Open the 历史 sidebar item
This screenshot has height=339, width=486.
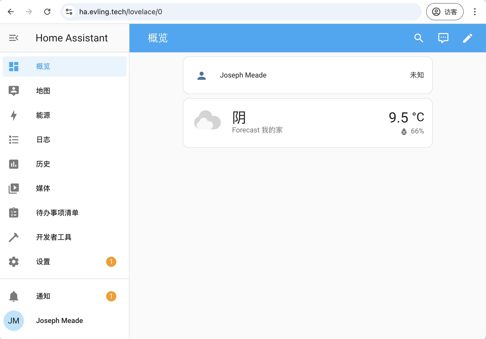64,164
